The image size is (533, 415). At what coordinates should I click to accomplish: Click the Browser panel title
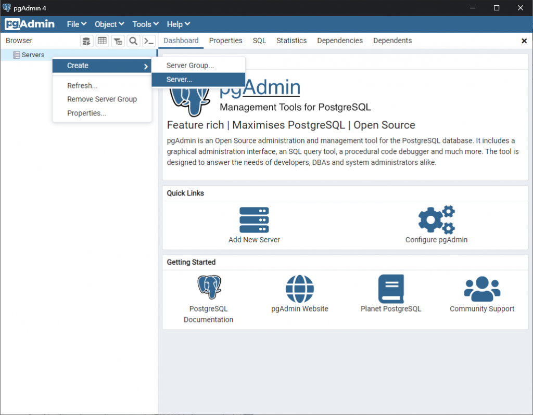[19, 41]
